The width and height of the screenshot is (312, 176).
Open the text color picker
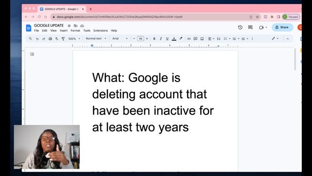point(174,39)
